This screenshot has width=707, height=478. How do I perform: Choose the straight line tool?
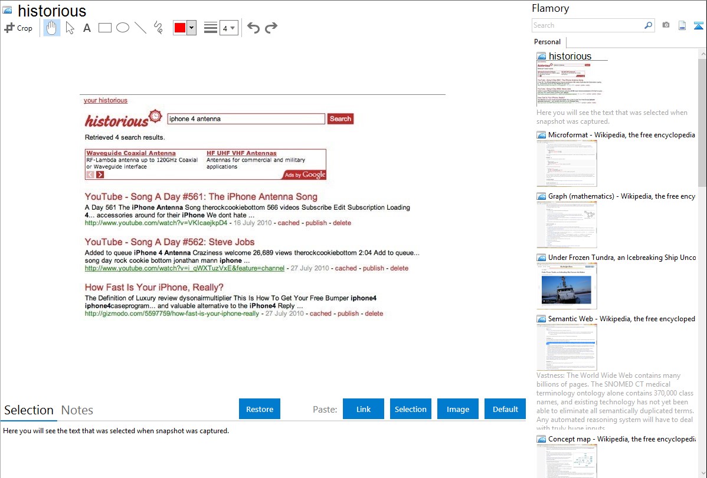(x=140, y=28)
